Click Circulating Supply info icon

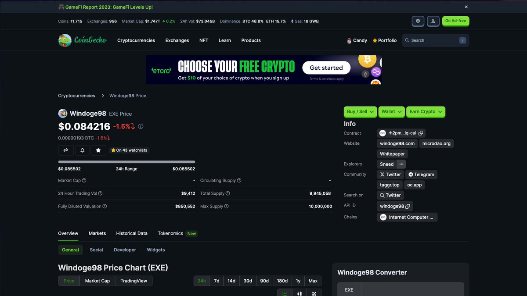pos(239,181)
